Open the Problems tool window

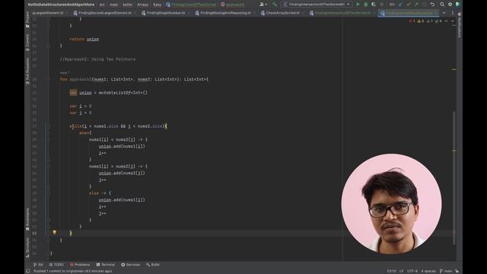coord(80,265)
